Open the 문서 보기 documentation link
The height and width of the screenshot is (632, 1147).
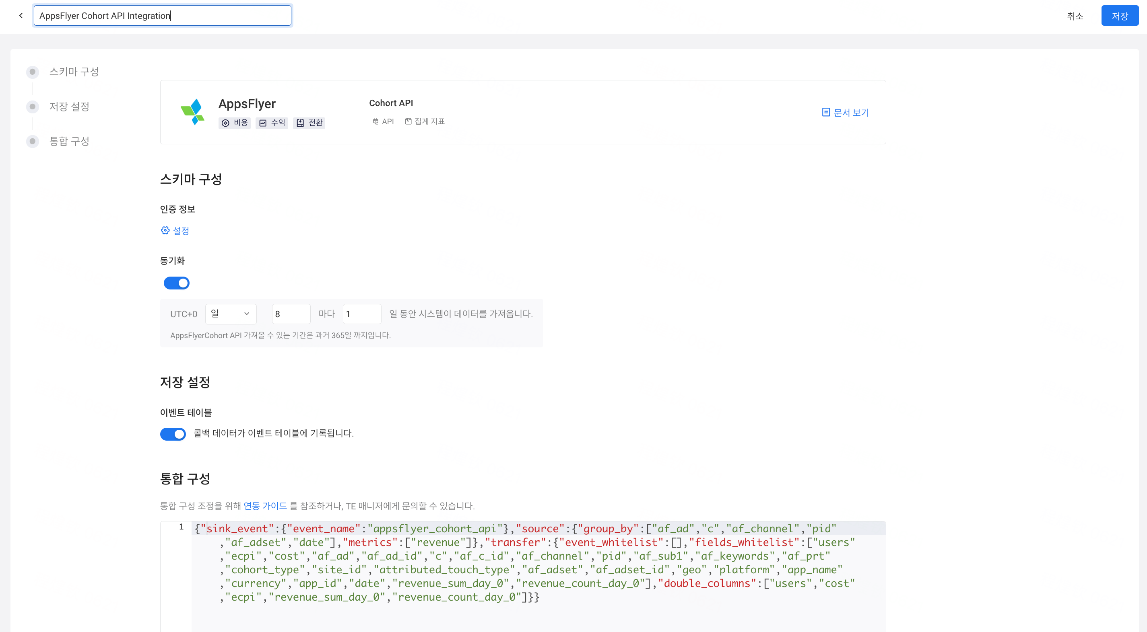click(x=845, y=113)
